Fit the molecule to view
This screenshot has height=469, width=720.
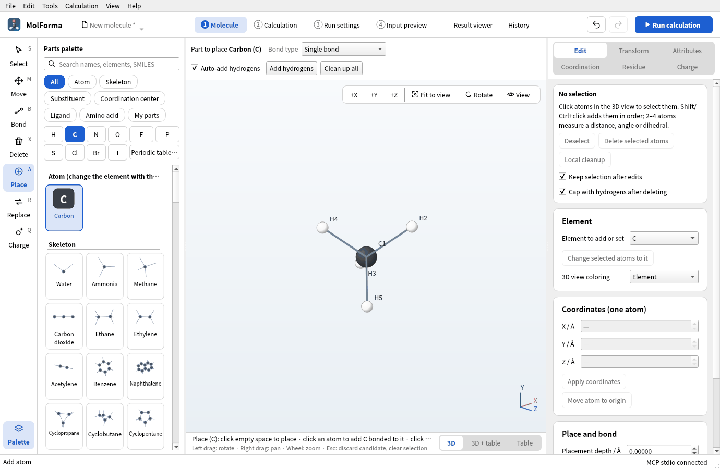(431, 95)
